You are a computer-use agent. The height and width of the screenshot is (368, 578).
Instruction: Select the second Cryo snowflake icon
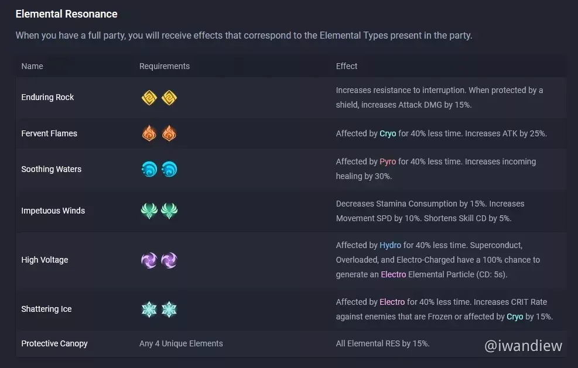click(x=169, y=309)
